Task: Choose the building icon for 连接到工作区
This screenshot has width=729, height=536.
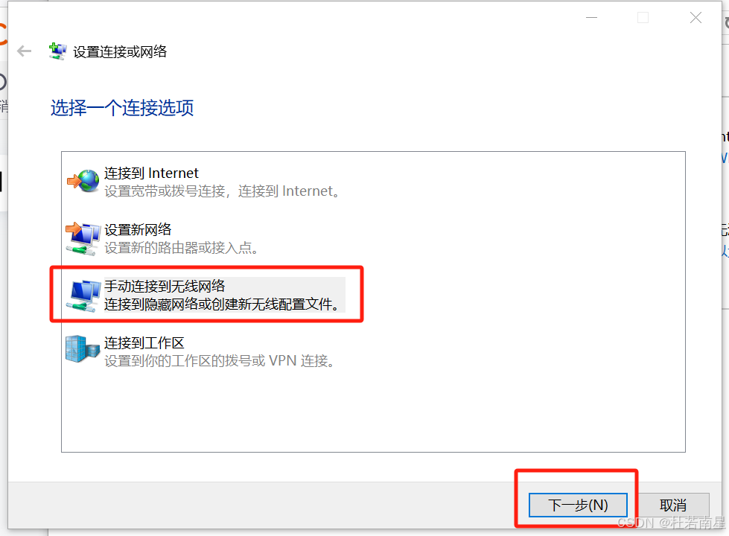Action: [x=83, y=349]
